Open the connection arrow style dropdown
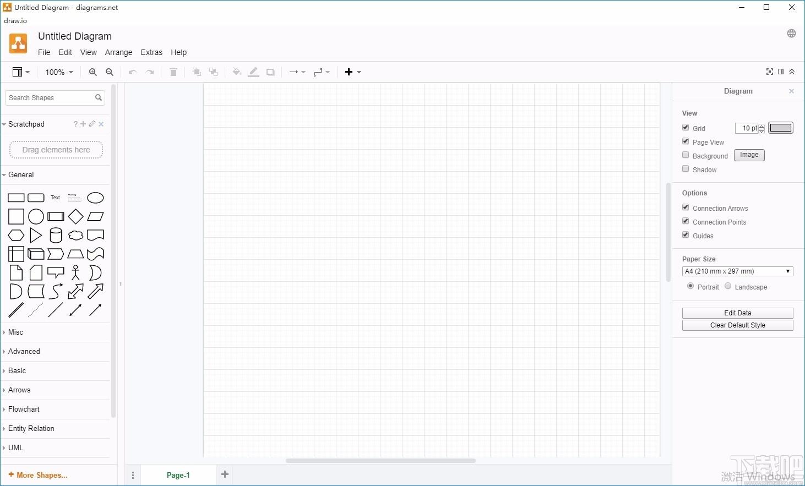 tap(297, 72)
